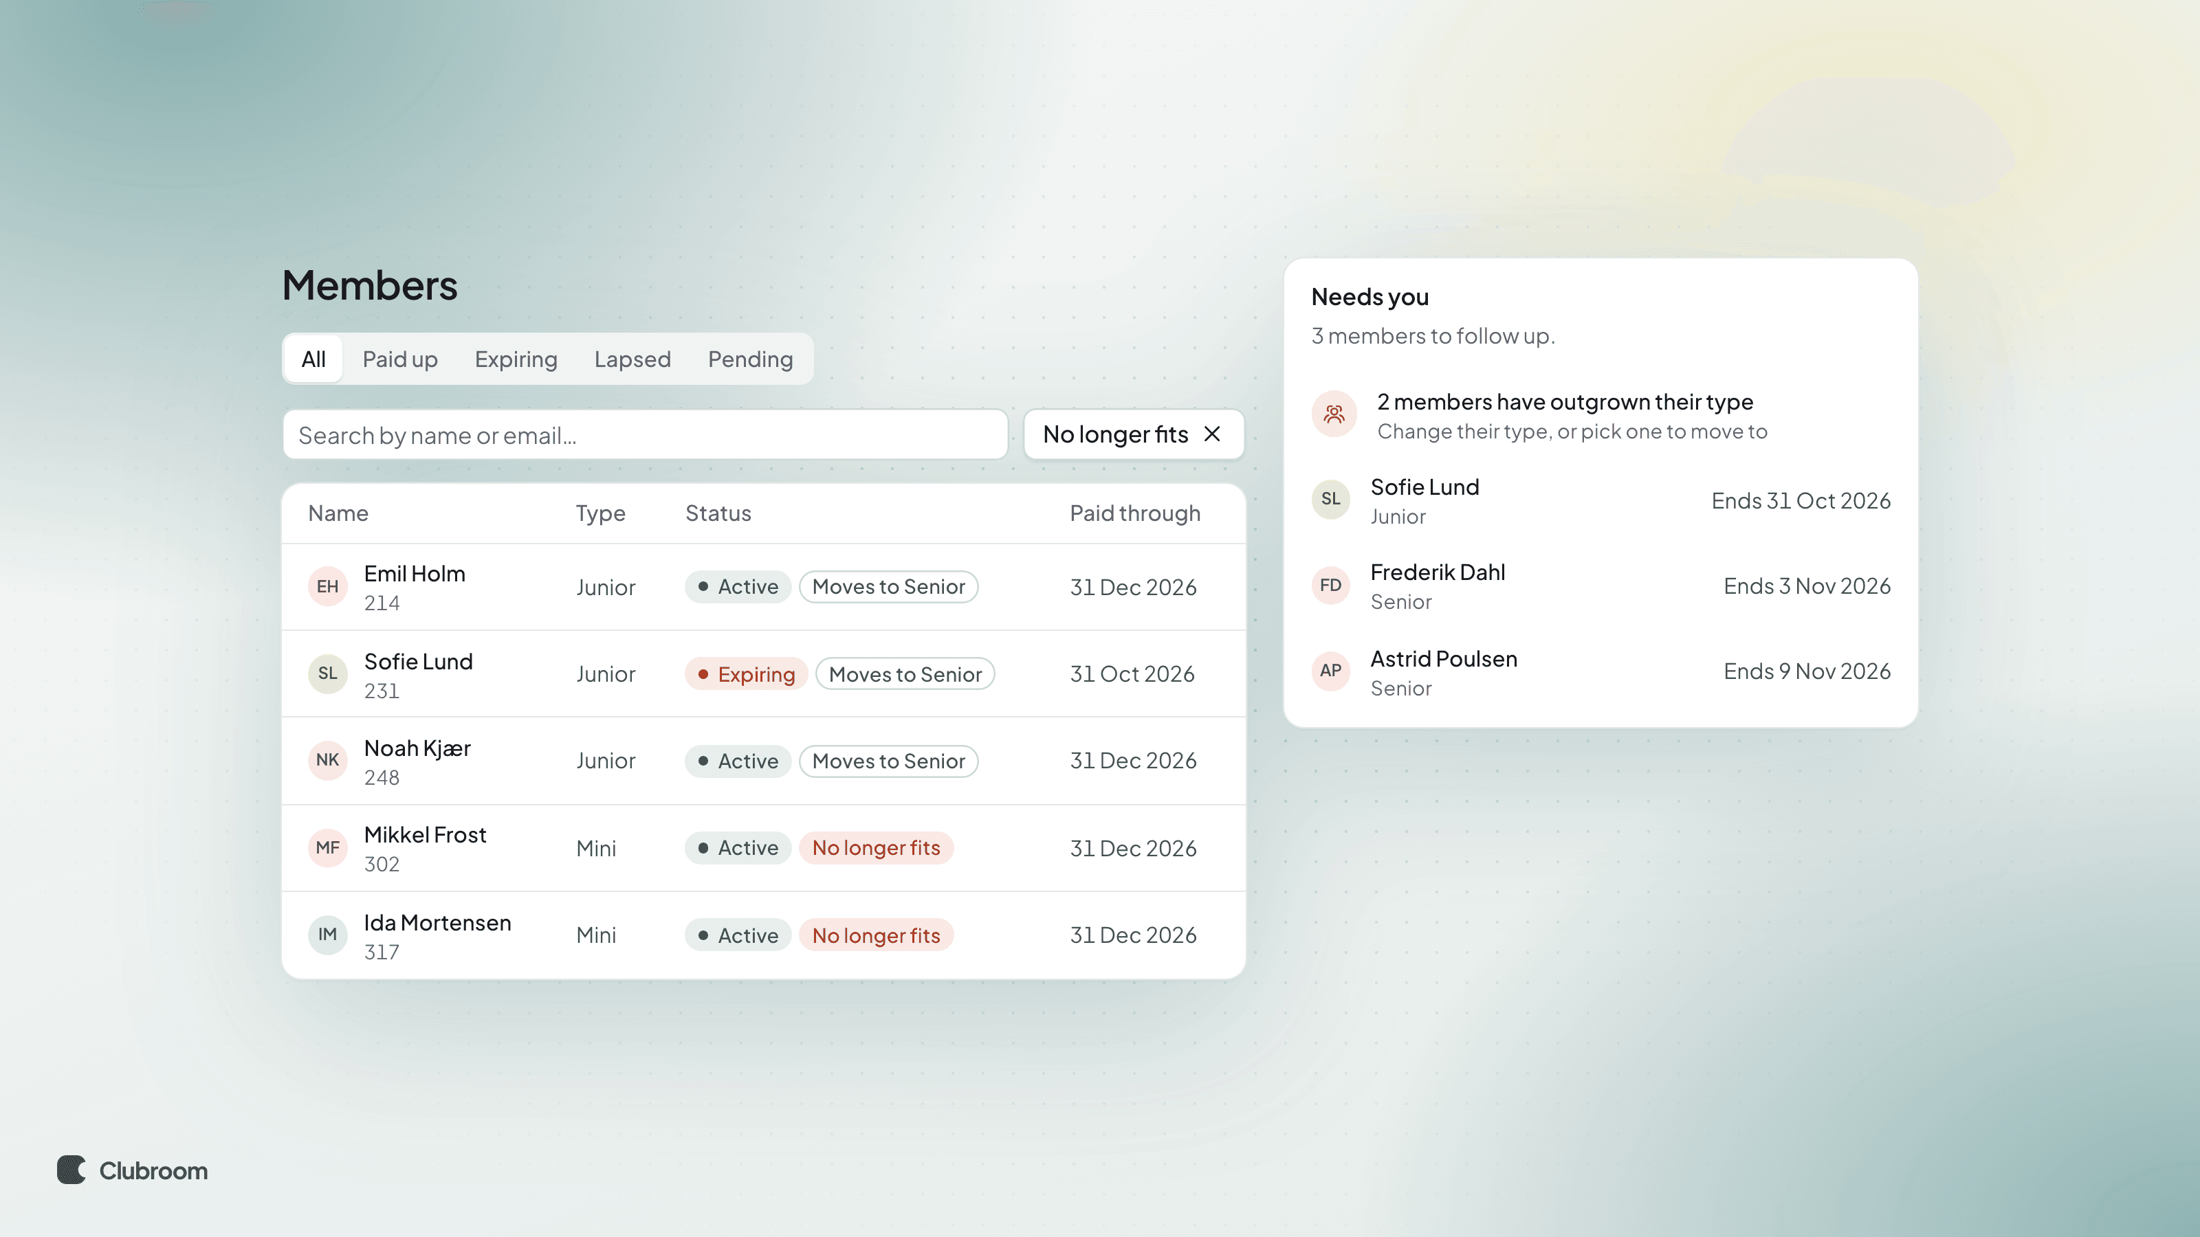Open Ida Mortensen's IM avatar
This screenshot has height=1237, width=2200.
[327, 935]
